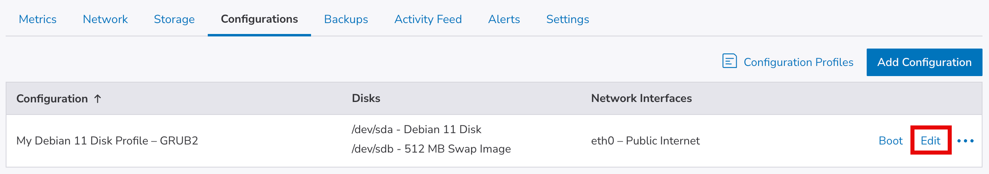Click the Configuration column header label

tap(52, 99)
